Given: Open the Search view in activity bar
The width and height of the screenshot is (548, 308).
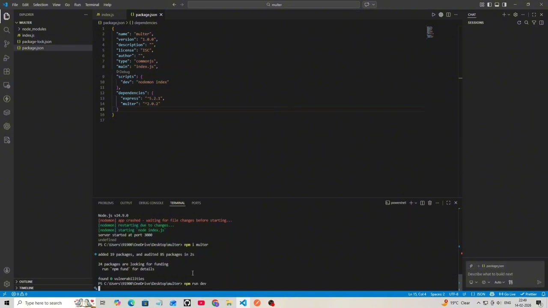Looking at the screenshot, I should click(6, 30).
